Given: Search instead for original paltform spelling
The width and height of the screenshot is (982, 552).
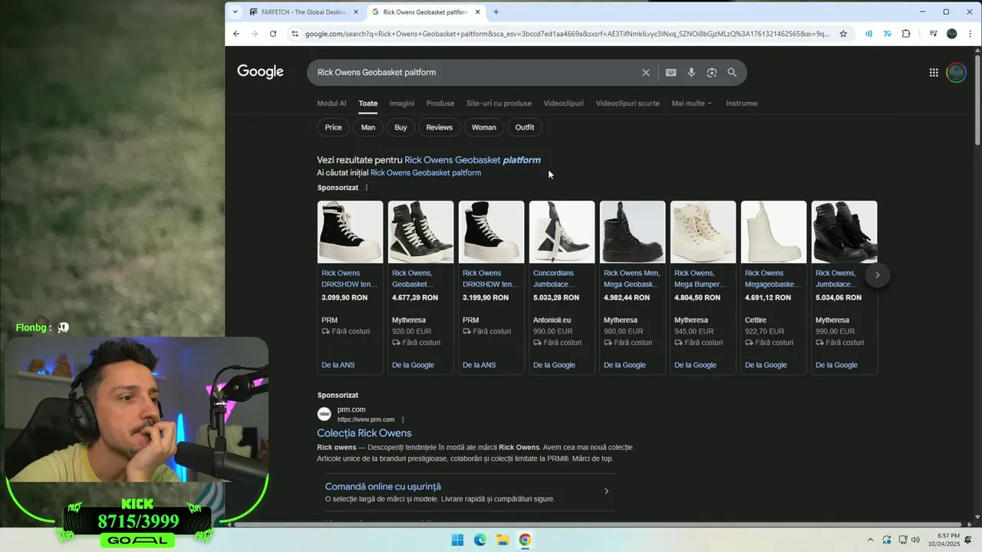Looking at the screenshot, I should [x=426, y=173].
